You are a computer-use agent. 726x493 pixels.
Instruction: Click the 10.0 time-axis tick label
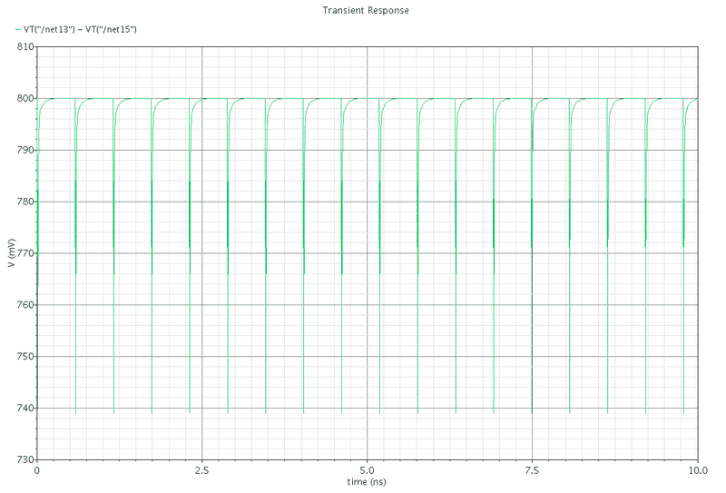(x=698, y=471)
